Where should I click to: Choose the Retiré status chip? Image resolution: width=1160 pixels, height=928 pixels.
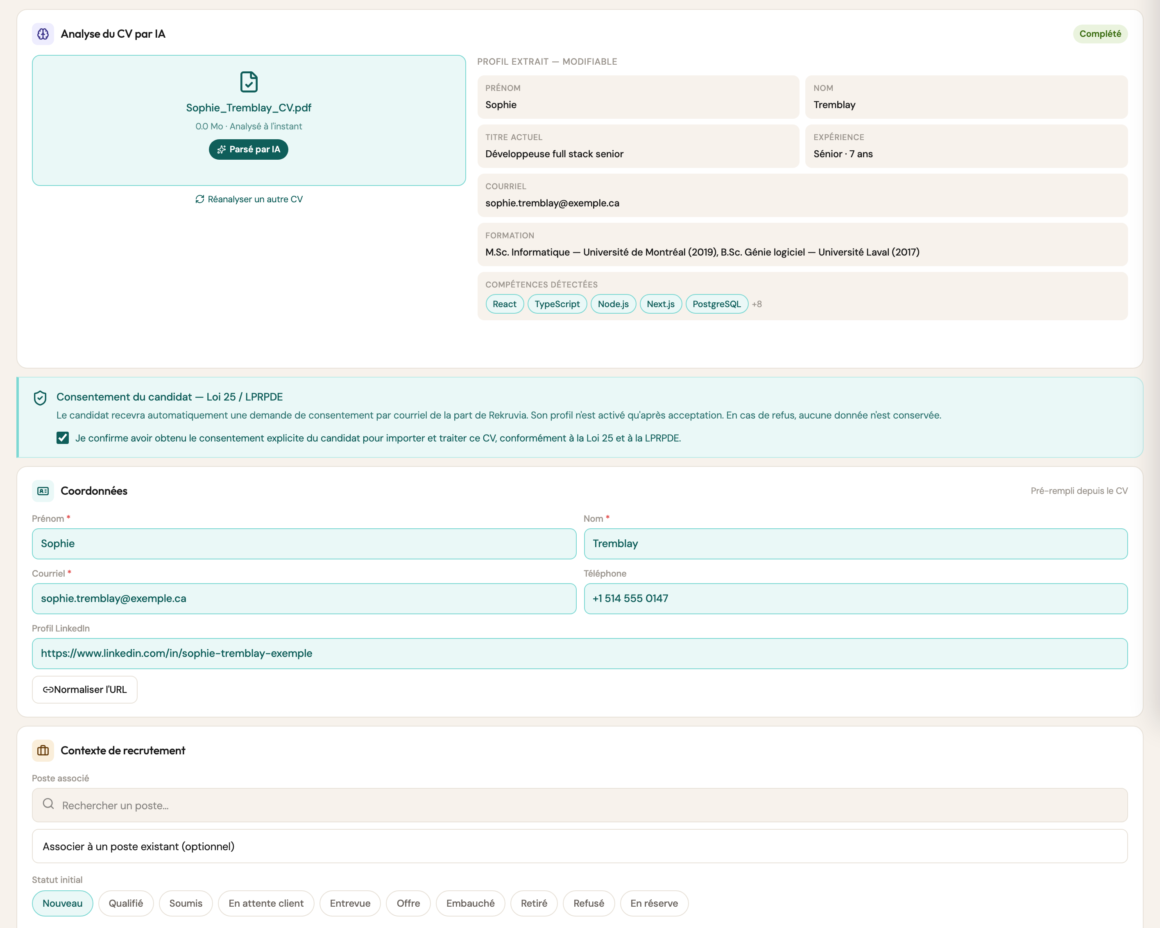pos(534,903)
